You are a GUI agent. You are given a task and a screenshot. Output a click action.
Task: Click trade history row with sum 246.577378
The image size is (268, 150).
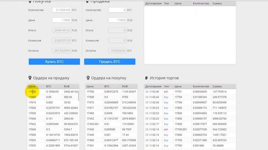click(x=190, y=97)
